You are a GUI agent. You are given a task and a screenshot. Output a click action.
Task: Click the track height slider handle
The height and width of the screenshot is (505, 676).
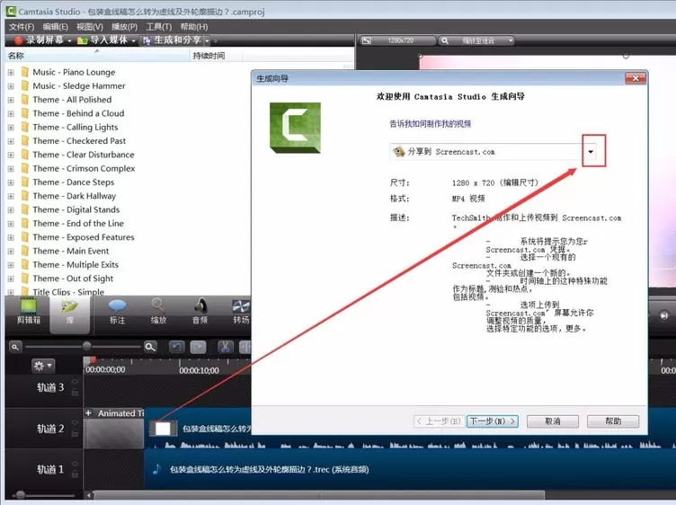21,494
